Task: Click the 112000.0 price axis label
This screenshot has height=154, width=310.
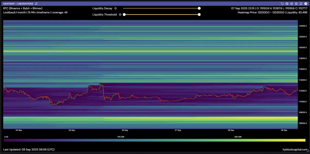Action: click(x=303, y=91)
